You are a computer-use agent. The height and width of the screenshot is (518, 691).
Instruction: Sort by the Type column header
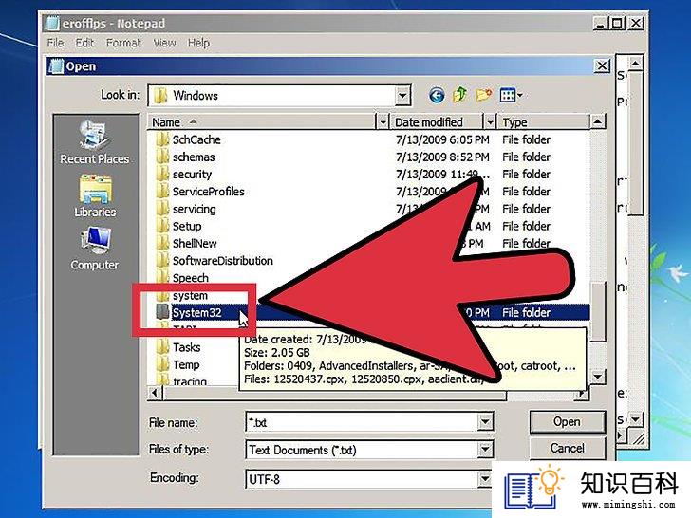click(x=543, y=122)
